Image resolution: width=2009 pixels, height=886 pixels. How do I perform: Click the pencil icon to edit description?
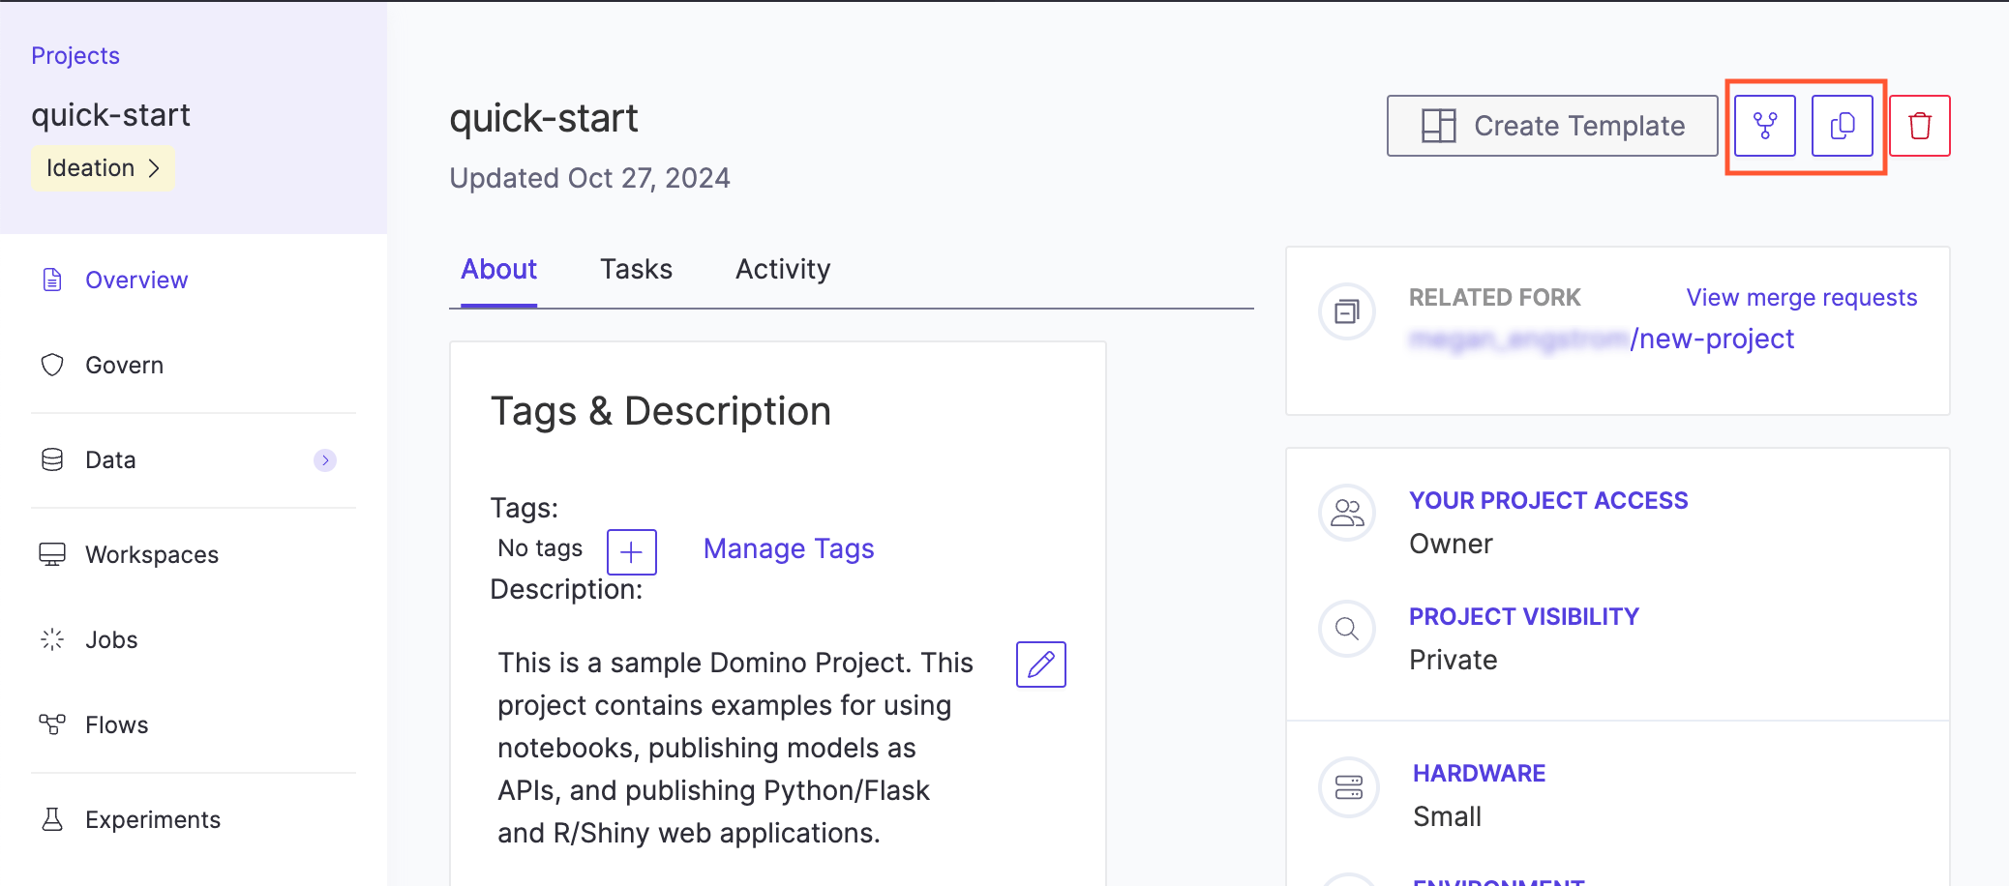pyautogui.click(x=1041, y=664)
